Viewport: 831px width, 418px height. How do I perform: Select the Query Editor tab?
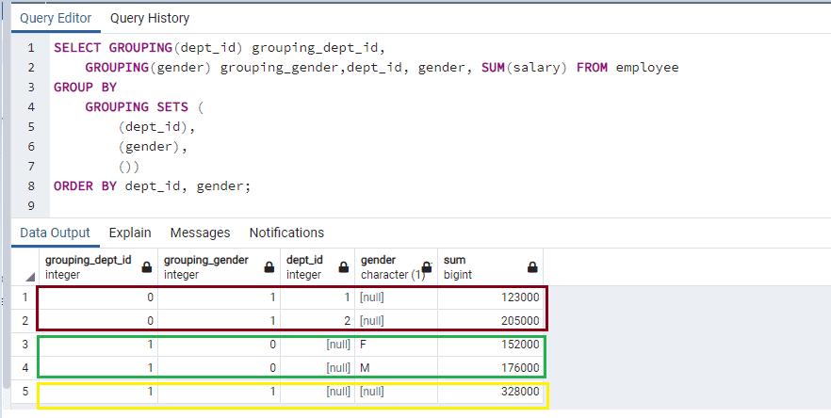pos(57,18)
